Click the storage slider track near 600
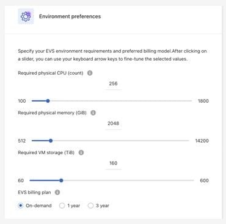226x224 pixels. pyautogui.click(x=191, y=181)
